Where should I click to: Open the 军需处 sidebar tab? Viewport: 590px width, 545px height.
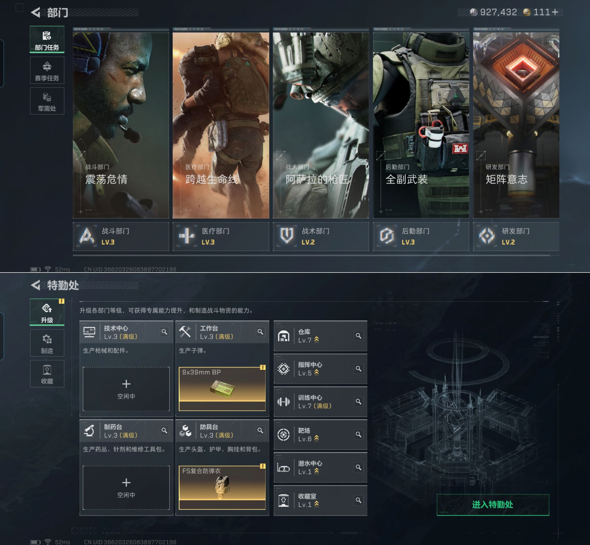(47, 101)
